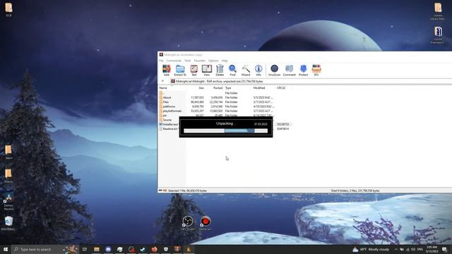Open Steam from the taskbar
The image size is (452, 254).
click(x=143, y=249)
